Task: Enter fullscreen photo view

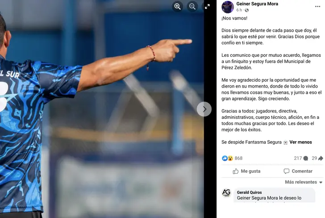Action: point(207,6)
